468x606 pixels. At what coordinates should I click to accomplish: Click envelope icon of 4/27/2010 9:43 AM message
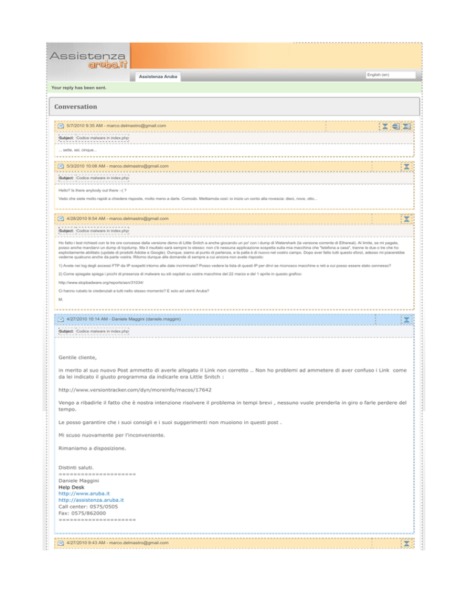tap(61, 543)
